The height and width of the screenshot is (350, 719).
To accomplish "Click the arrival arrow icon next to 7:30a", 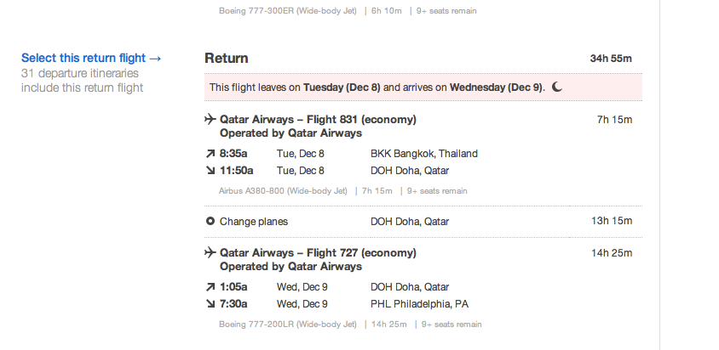I will tap(210, 304).
